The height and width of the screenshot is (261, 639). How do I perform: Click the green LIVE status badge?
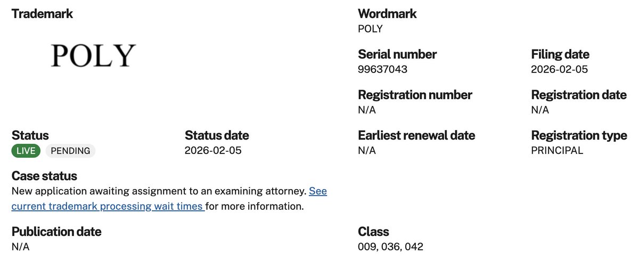coord(26,151)
